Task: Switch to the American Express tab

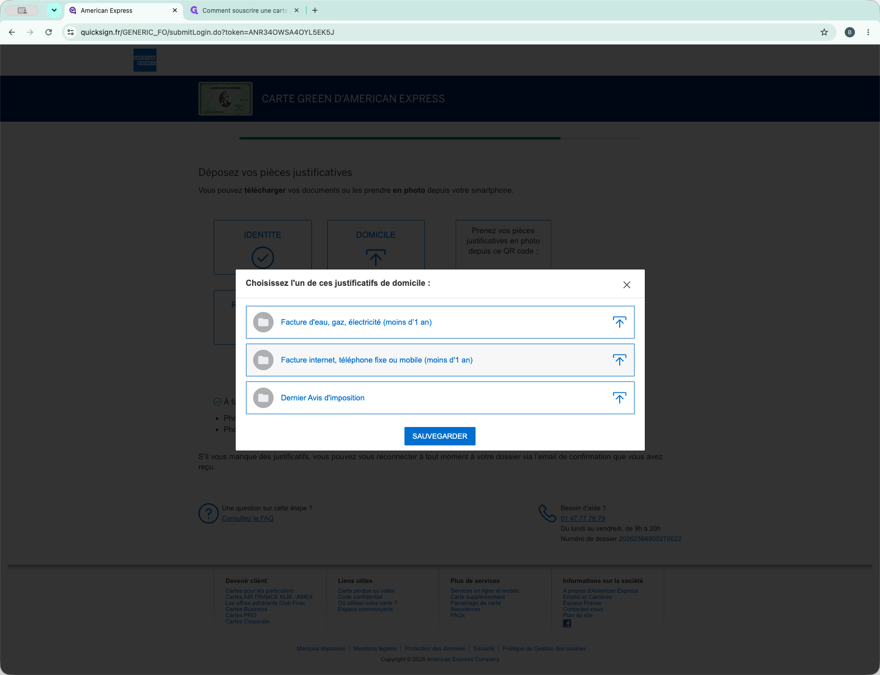Action: coord(123,10)
